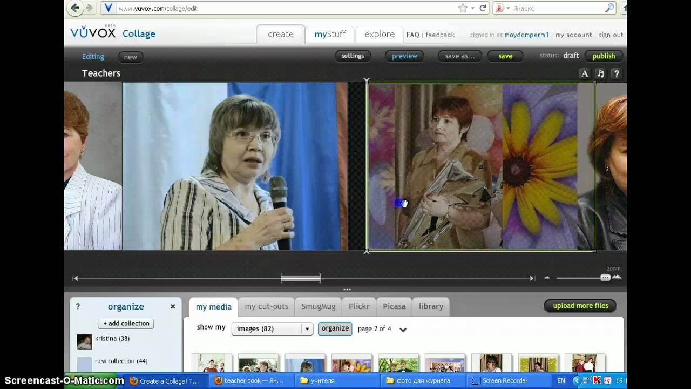Click the three-dot panel divider handle
Screen dimensions: 691x389
click(x=347, y=290)
